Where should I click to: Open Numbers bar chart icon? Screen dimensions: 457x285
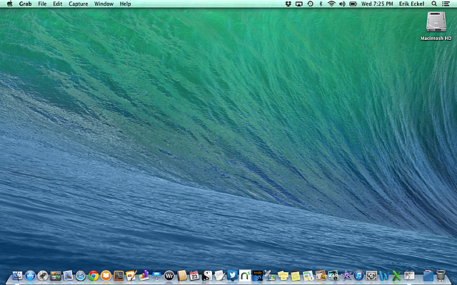point(144,275)
